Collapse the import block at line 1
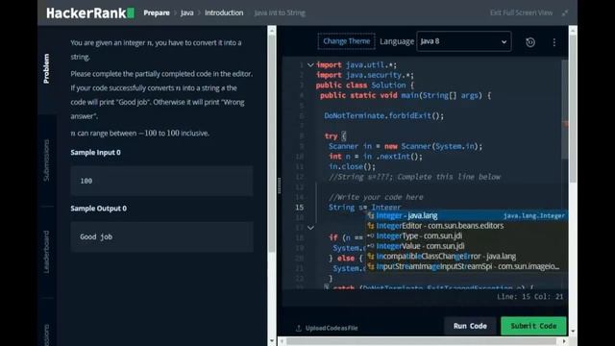 tap(310, 64)
